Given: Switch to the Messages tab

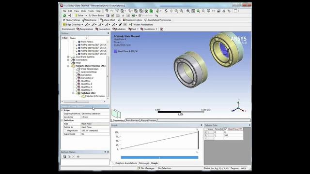Looking at the screenshot, I should point(144,163).
